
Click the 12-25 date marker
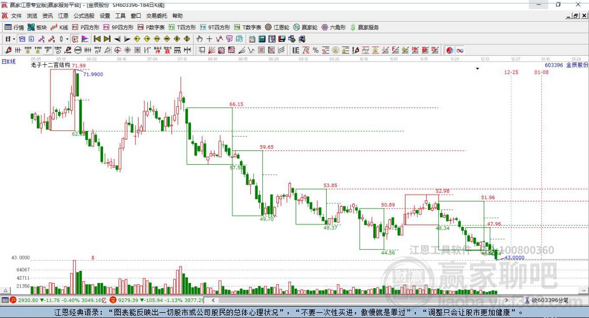(511, 72)
